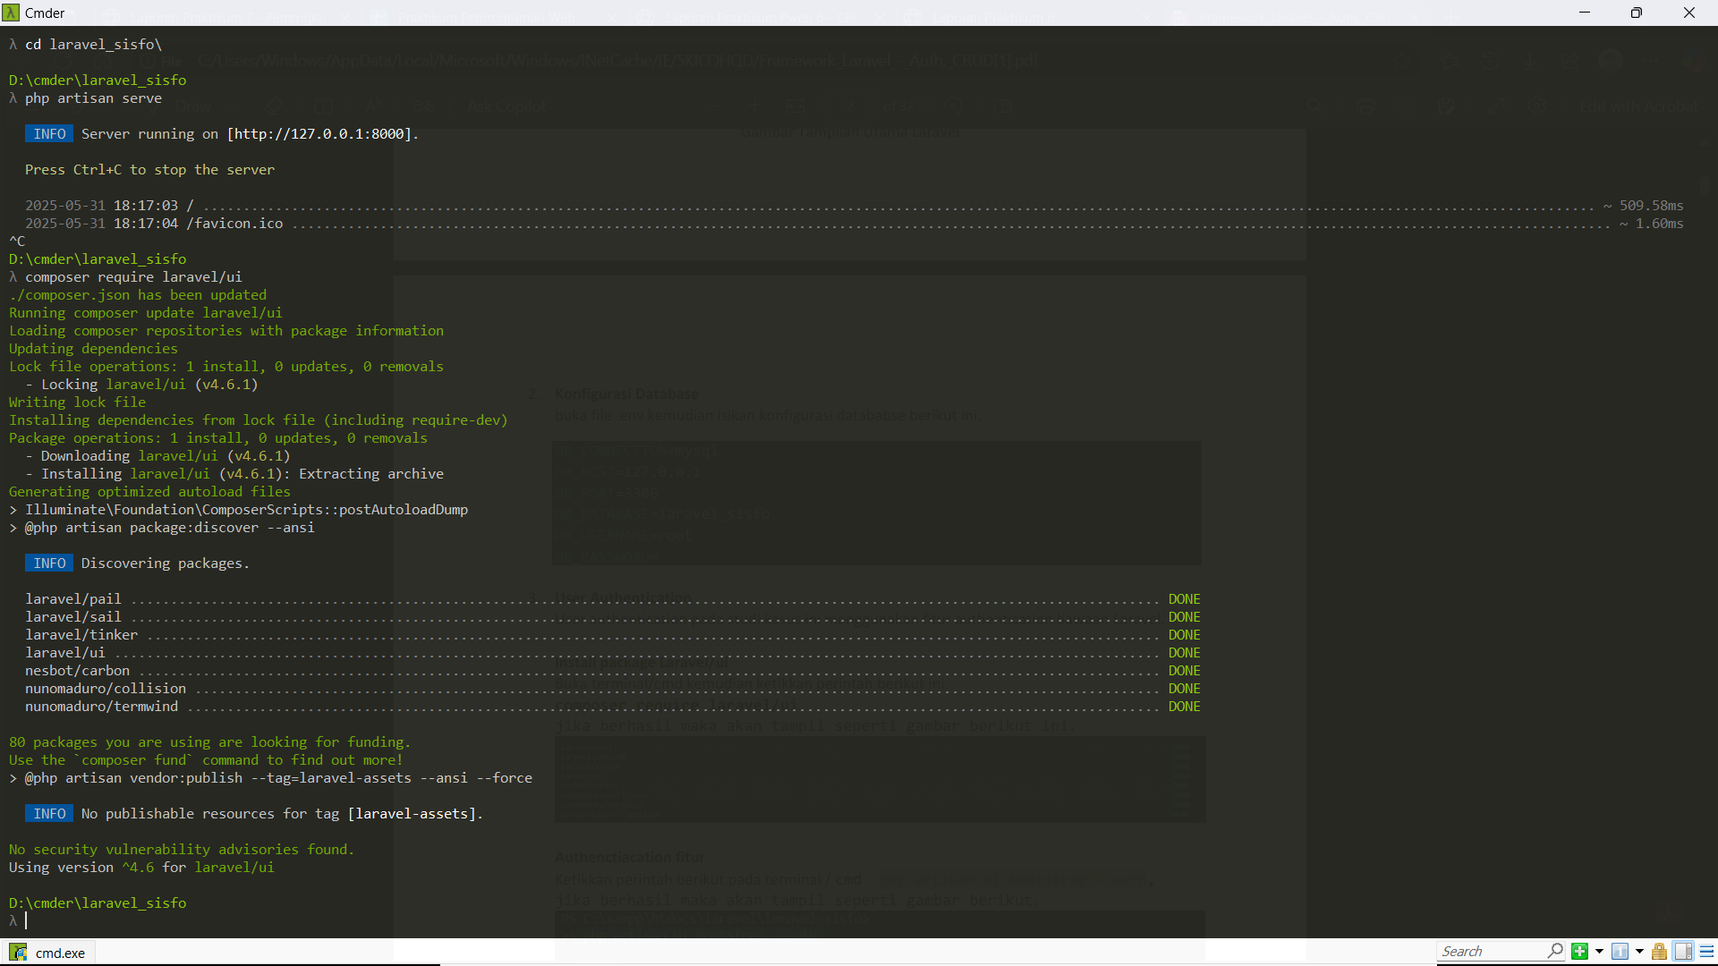Click the cmd.exe tab's small icon

coord(18,953)
